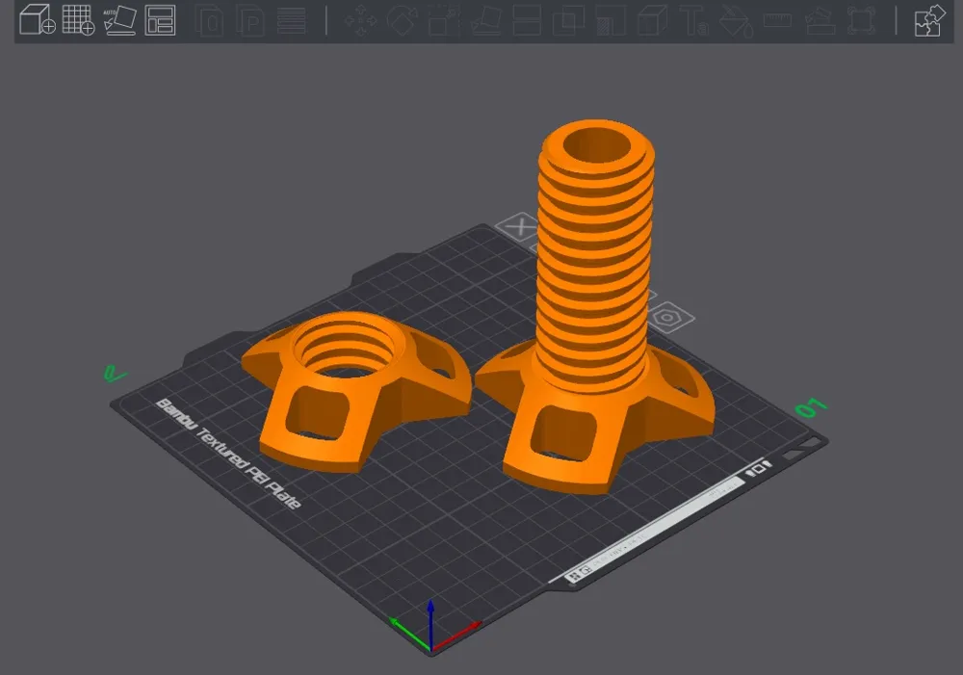
Task: Open the Text embossing tool
Action: click(x=694, y=19)
